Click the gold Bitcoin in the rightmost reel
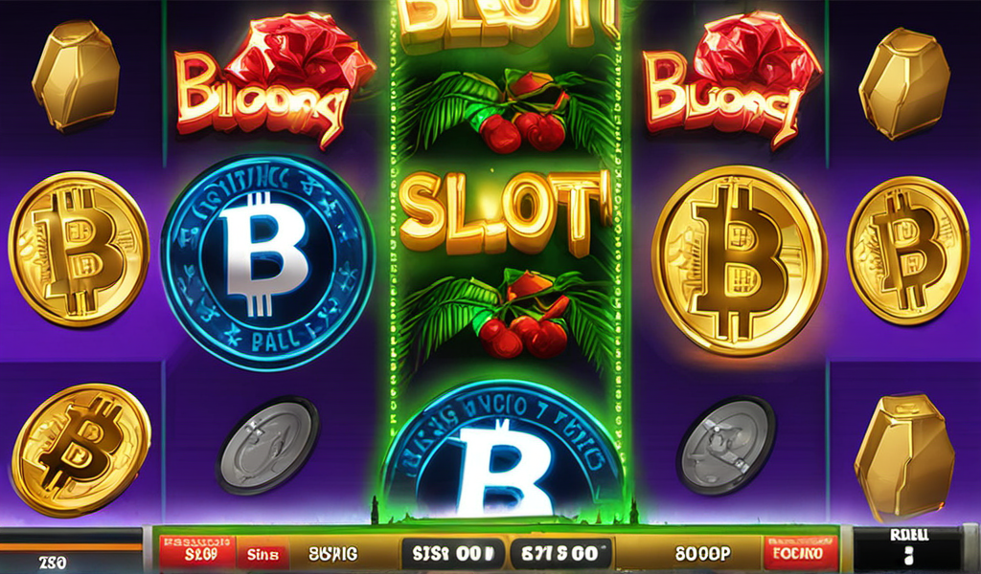Screen dimensions: 981x574 click(908, 250)
